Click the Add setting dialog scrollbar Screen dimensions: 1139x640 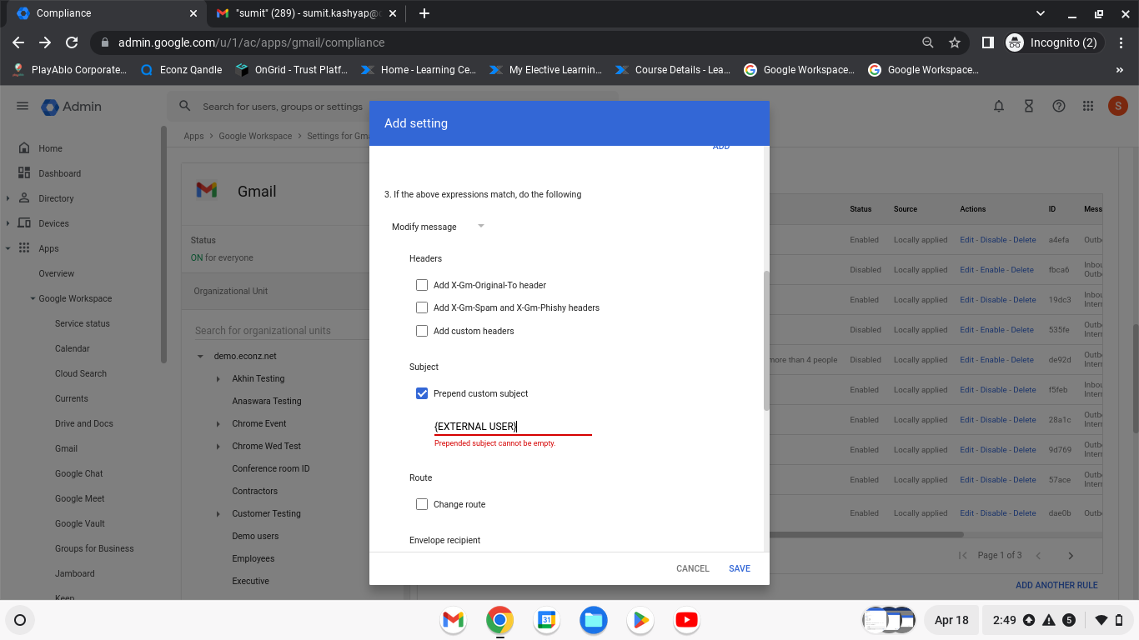(x=766, y=340)
